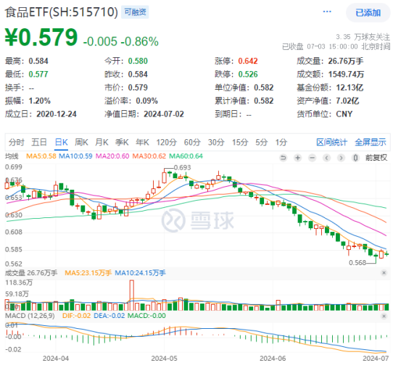393x368 pixels.
Task: Click the 已添加 watchlist button
Action: [x=368, y=12]
